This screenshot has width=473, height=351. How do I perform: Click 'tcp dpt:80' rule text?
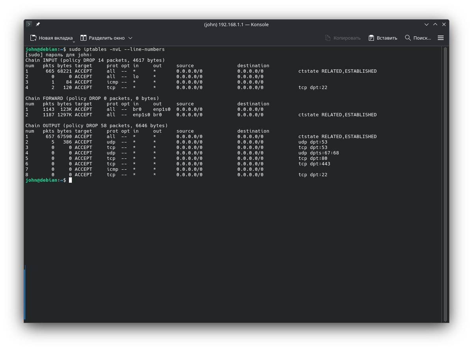313,158
